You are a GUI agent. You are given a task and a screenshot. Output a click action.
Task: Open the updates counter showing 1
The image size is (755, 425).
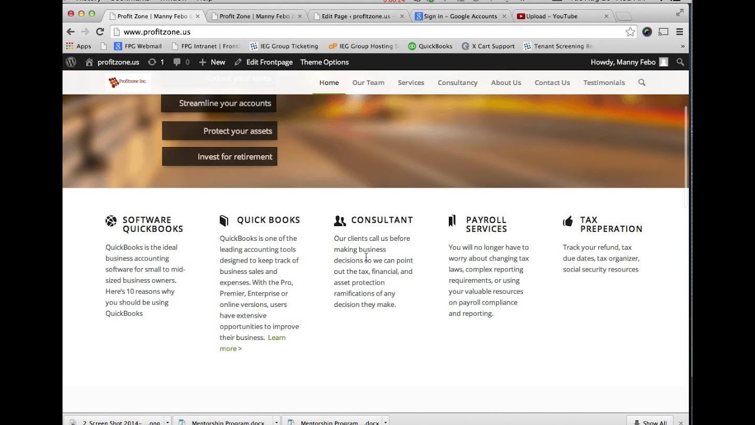point(156,62)
